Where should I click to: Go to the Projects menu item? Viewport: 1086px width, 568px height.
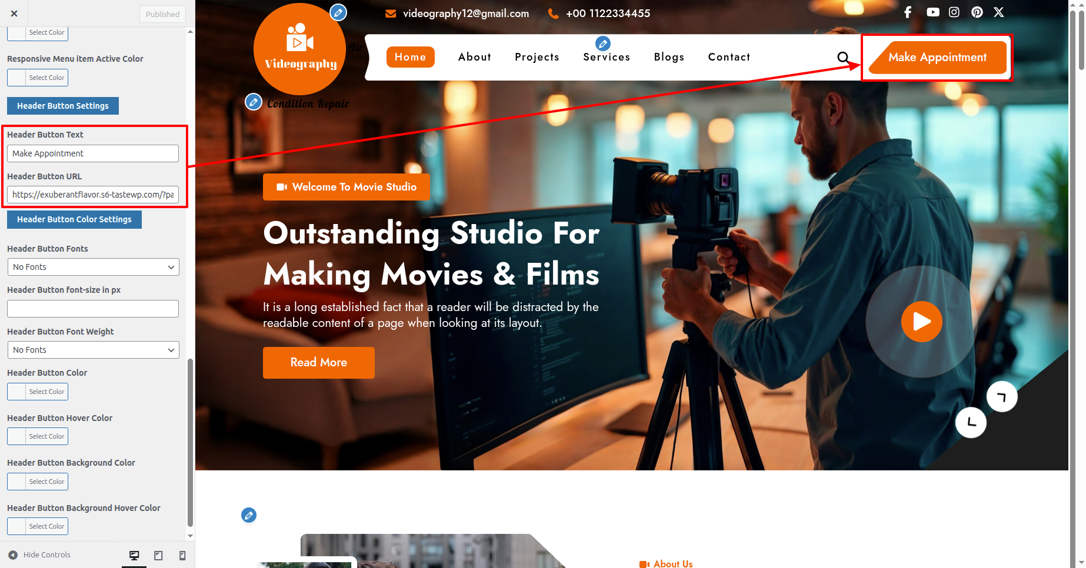(537, 57)
